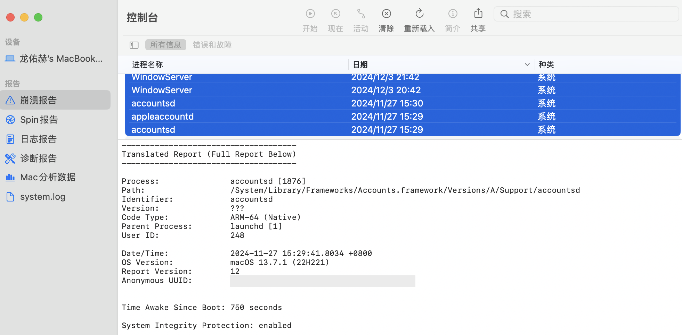Screen dimensions: 682x335
Task: Click the date column sort chevron
Action: click(x=527, y=65)
